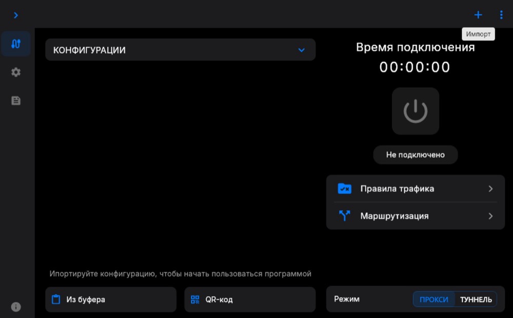This screenshot has width=513, height=318.
Task: Click the Режим label
Action: pos(347,299)
